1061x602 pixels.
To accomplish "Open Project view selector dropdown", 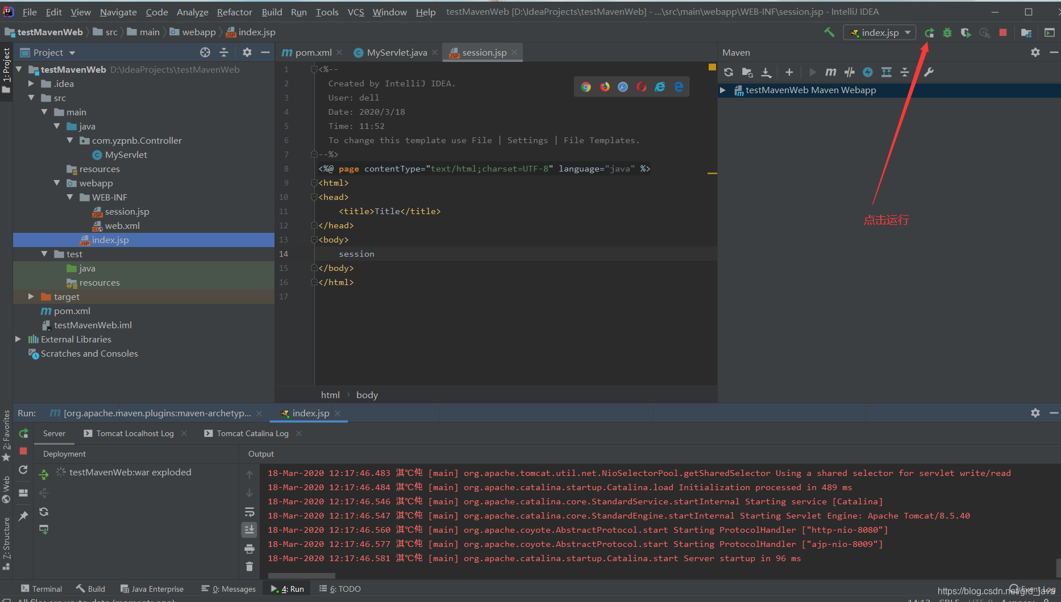I will point(48,52).
